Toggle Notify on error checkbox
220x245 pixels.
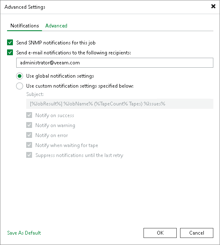tap(29, 135)
